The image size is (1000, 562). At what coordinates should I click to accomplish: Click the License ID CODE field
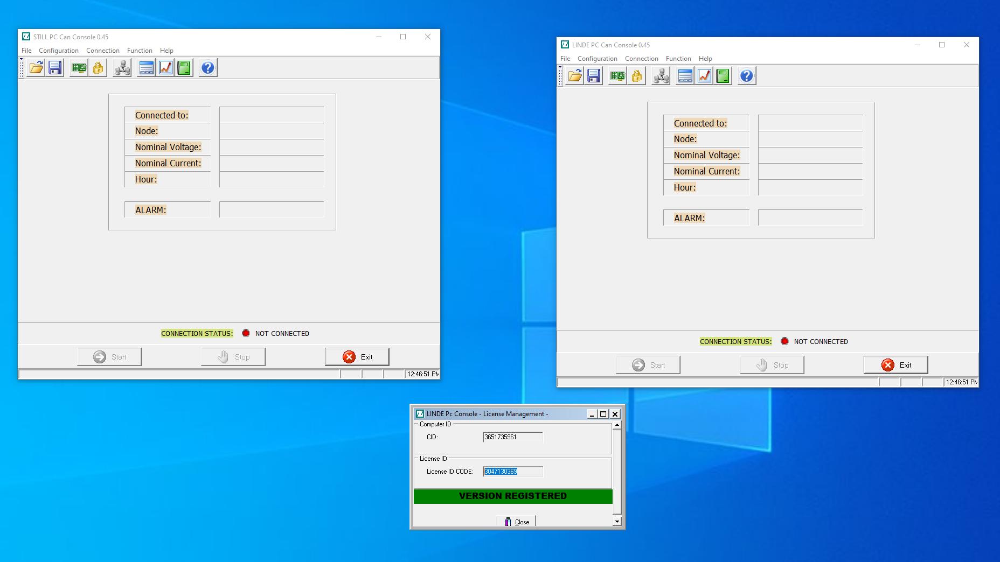pyautogui.click(x=513, y=472)
